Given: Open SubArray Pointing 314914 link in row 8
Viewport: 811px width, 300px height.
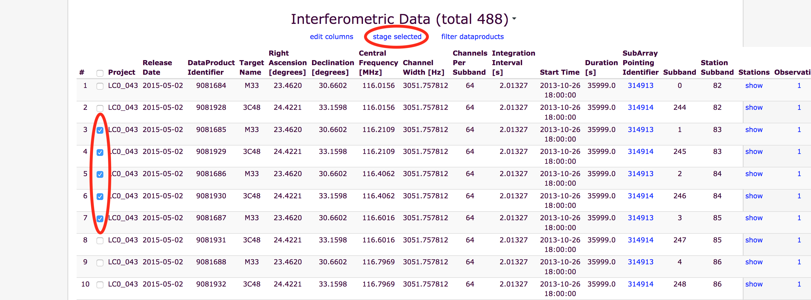Looking at the screenshot, I should 640,240.
